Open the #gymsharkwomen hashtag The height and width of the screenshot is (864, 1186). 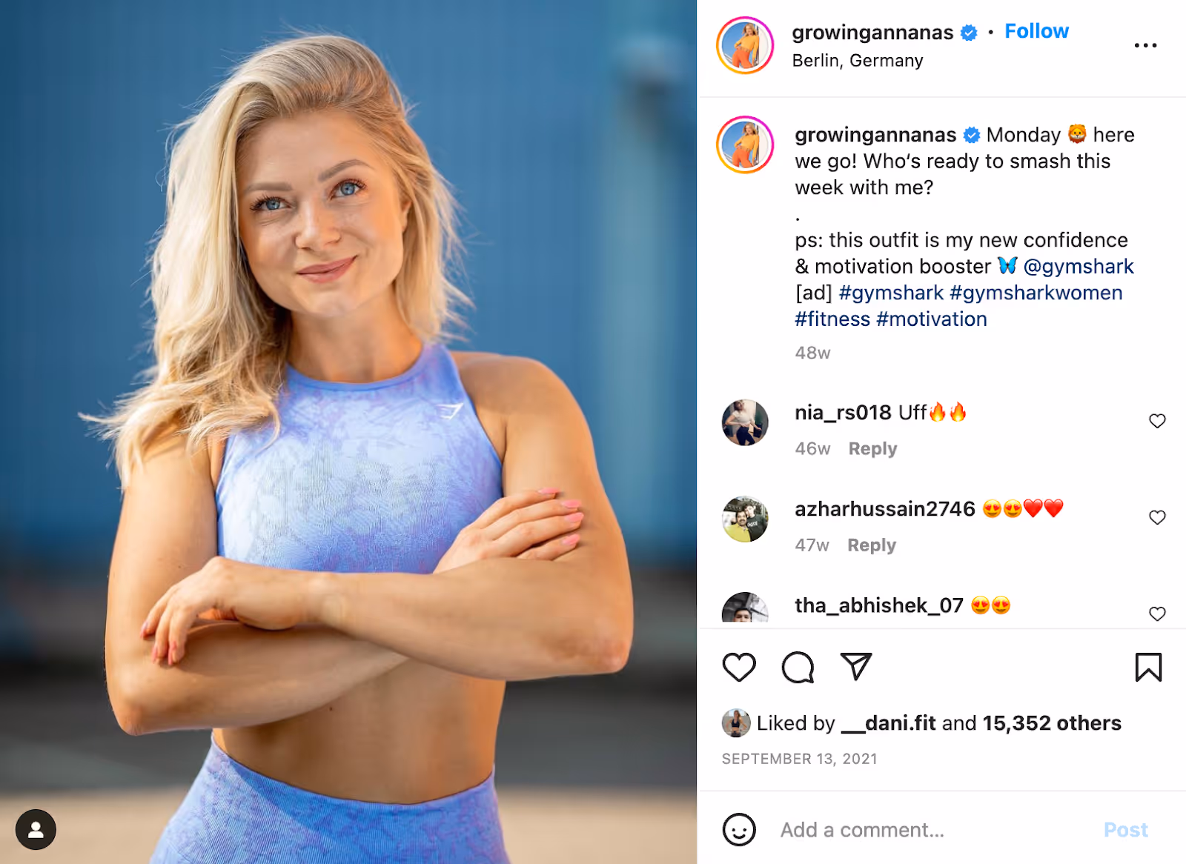pyautogui.click(x=1036, y=293)
